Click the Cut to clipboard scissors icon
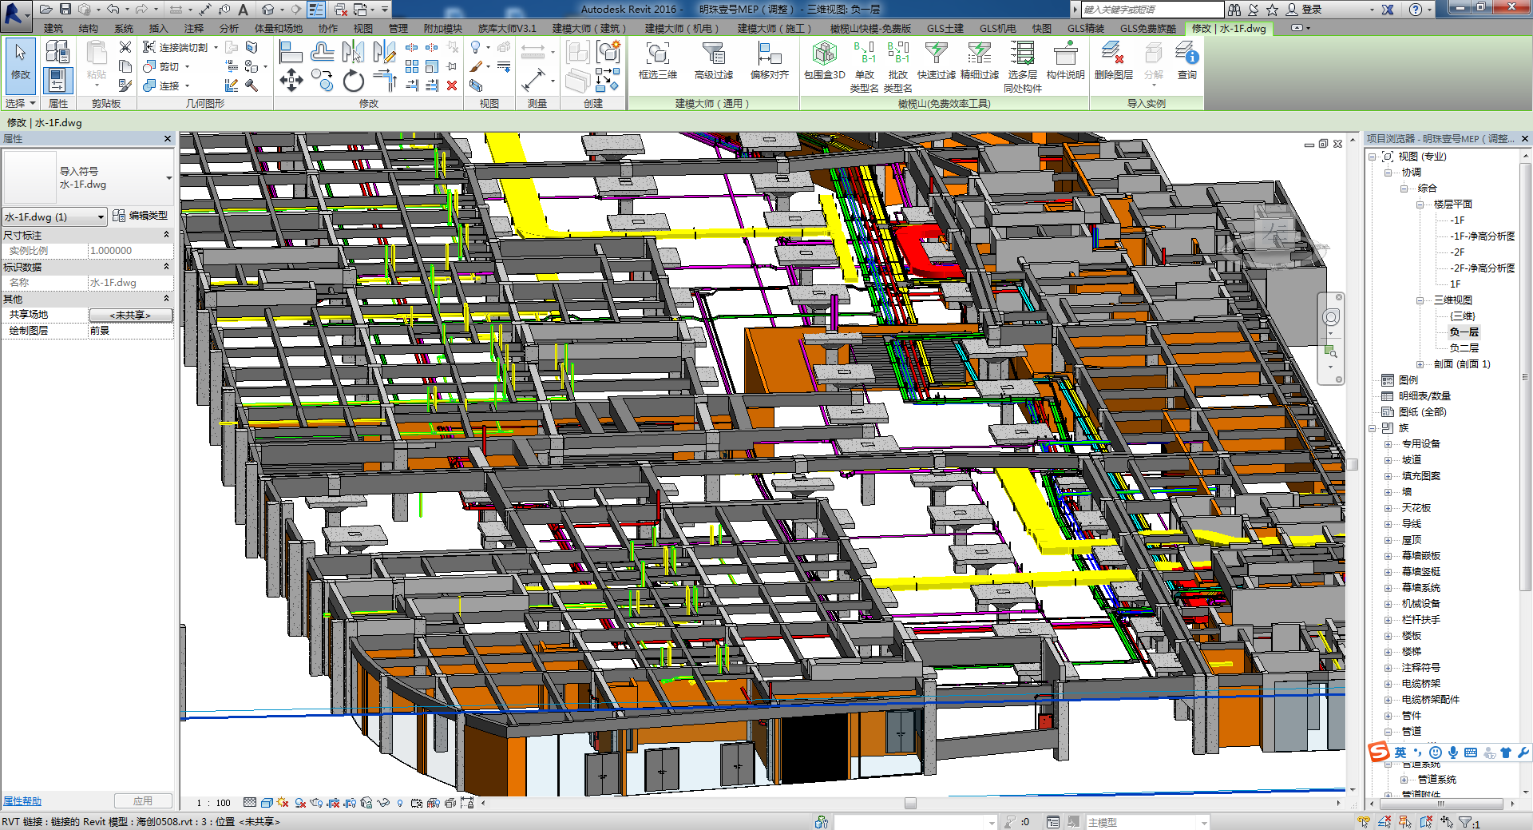 125,47
